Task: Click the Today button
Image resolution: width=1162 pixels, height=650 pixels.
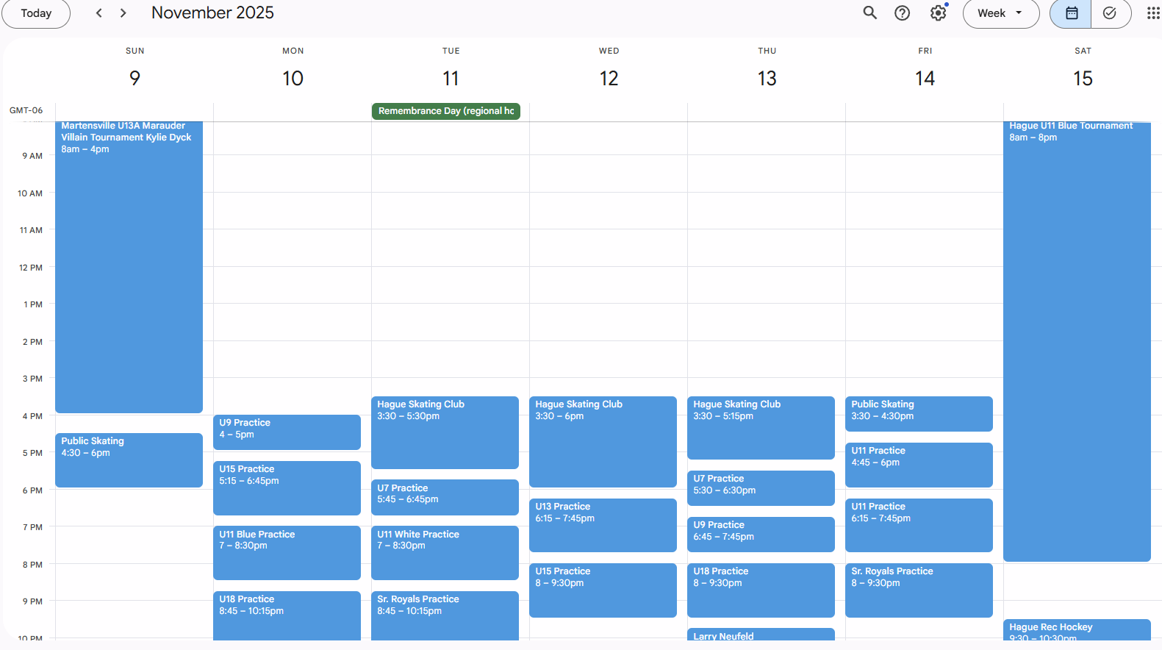Action: (36, 12)
